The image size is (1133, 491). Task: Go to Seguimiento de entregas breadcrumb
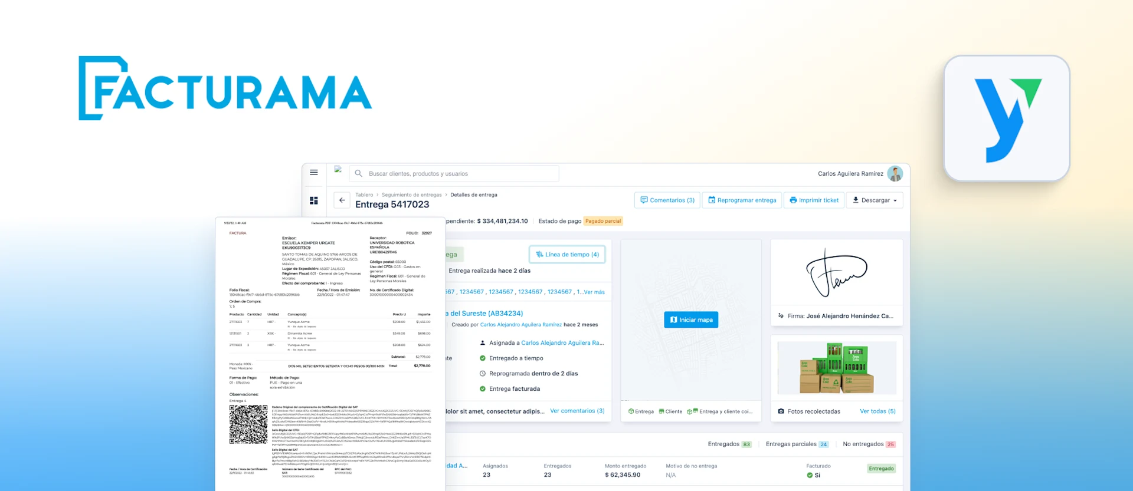coord(411,195)
